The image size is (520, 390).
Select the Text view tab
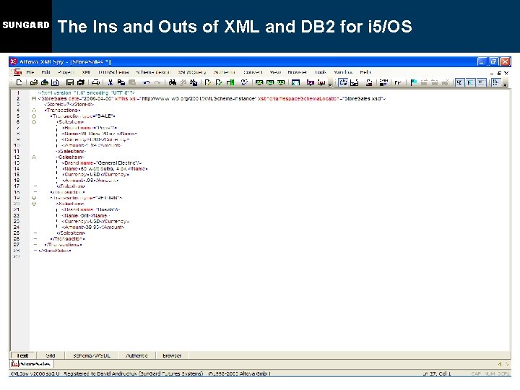(22, 355)
